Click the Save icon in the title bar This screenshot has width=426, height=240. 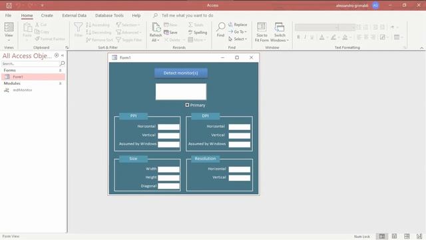[x=9, y=5]
